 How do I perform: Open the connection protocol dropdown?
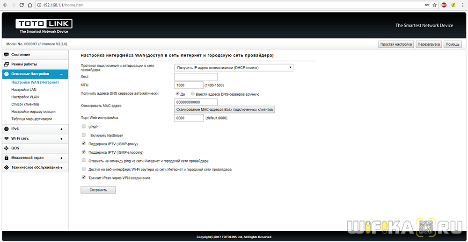click(234, 68)
